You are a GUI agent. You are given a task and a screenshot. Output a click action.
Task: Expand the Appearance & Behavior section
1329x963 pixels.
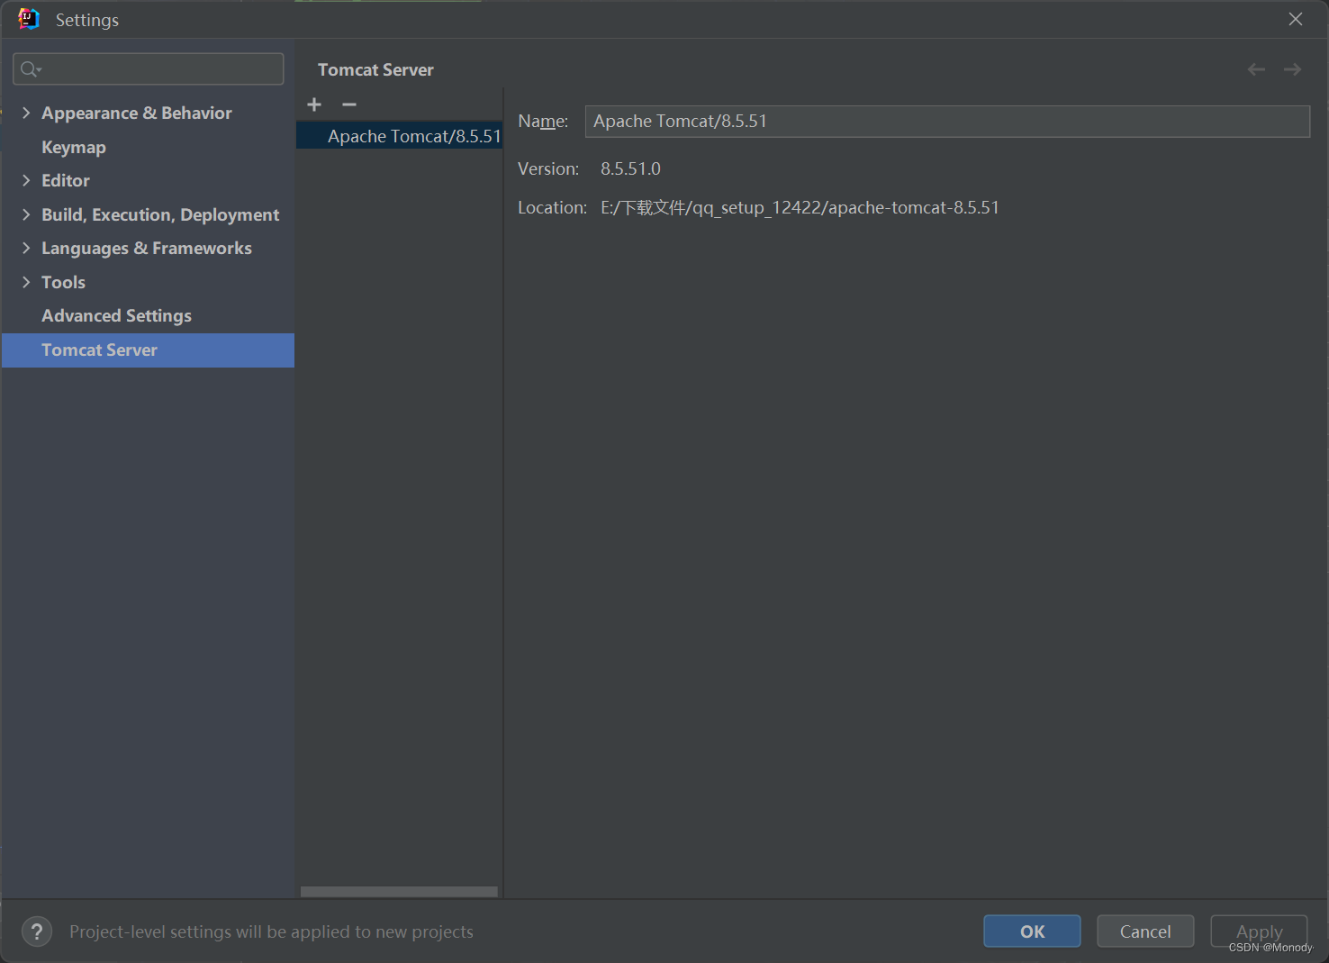(x=26, y=113)
